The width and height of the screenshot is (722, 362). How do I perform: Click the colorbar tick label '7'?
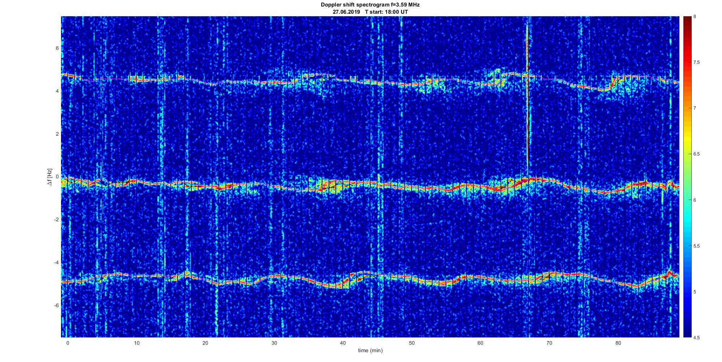click(x=695, y=108)
